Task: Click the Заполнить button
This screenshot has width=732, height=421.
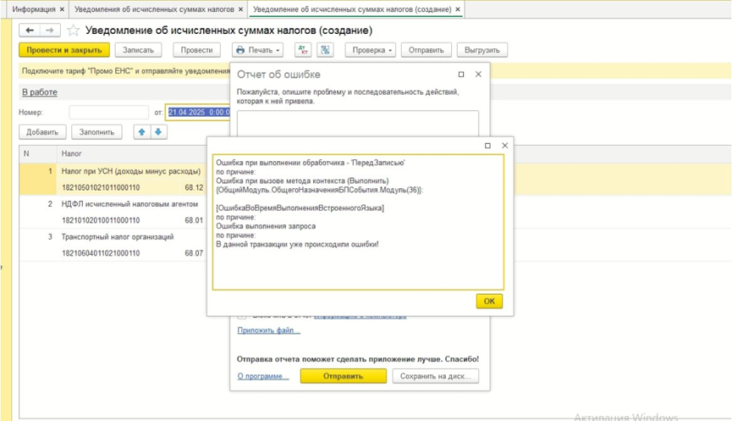Action: 96,132
